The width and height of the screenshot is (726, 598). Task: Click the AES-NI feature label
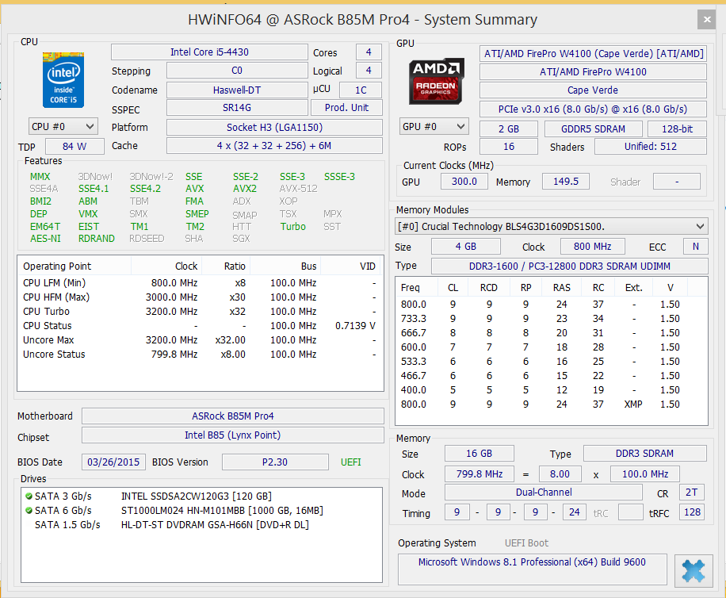pos(45,239)
